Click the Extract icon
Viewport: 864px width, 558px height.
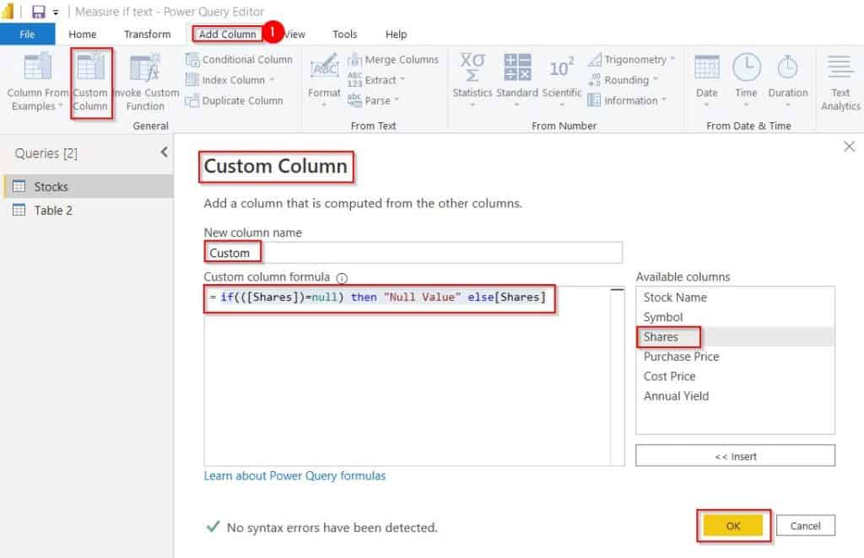pos(354,80)
